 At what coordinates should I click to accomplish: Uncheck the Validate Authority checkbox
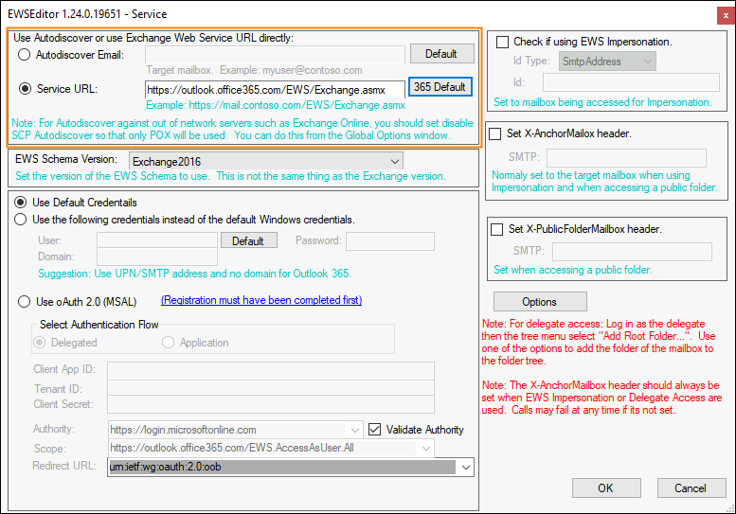(x=374, y=430)
